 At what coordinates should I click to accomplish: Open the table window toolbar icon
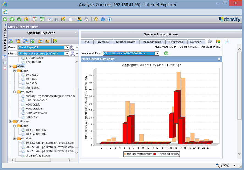click(70, 19)
